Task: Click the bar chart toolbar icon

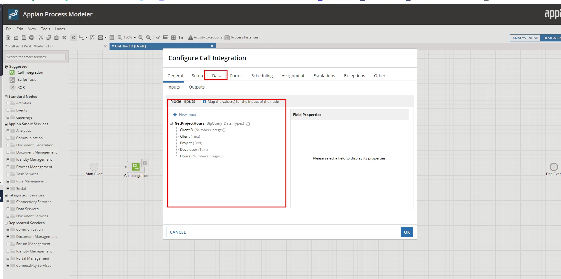Action: [x=181, y=38]
